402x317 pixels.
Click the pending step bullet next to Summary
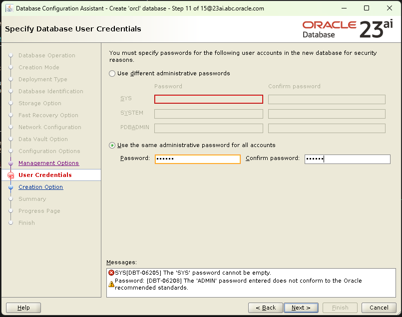pos(11,199)
